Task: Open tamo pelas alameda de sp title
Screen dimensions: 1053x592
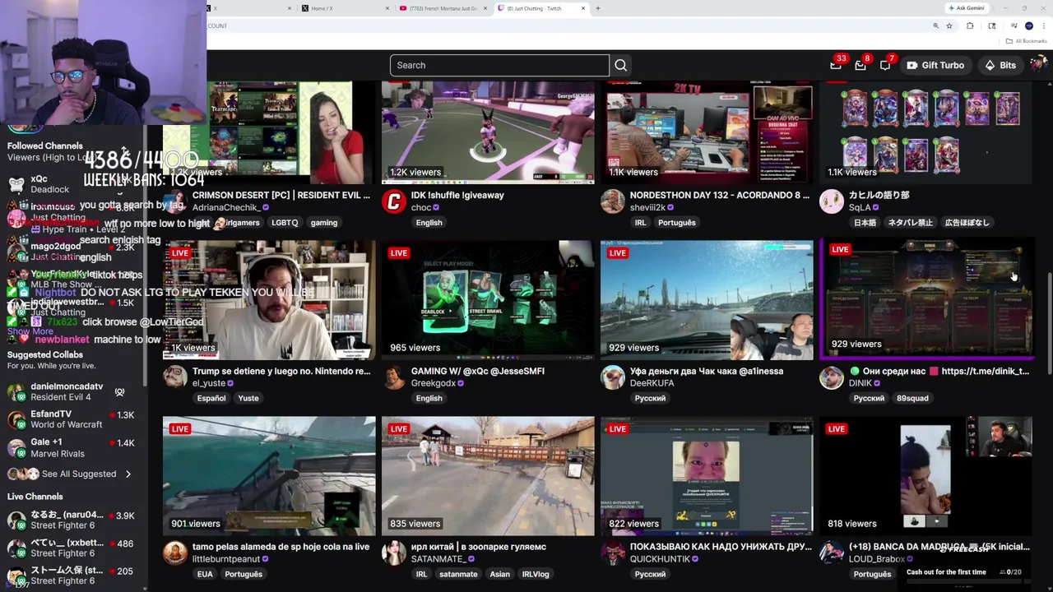Action: pos(281,547)
